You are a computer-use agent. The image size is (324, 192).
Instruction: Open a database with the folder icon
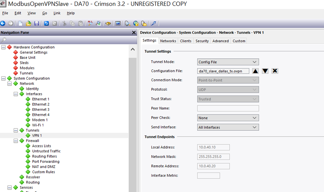[x=29, y=24]
